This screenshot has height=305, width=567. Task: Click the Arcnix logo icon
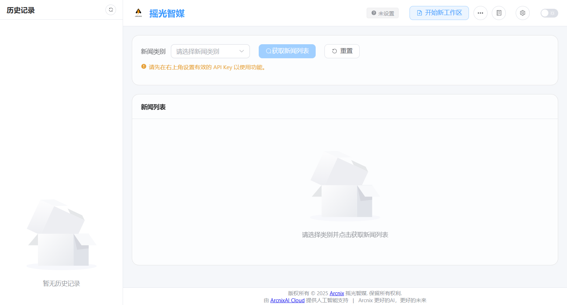click(138, 13)
